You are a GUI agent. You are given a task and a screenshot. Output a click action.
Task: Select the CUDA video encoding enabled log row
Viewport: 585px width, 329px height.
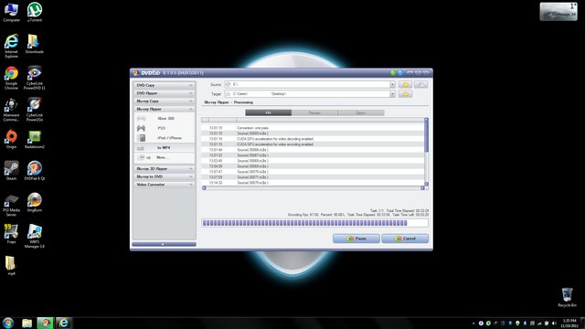(x=313, y=144)
